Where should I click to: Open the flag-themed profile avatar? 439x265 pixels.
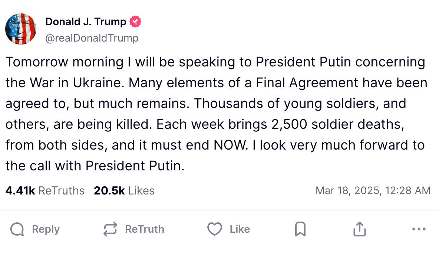pyautogui.click(x=21, y=29)
